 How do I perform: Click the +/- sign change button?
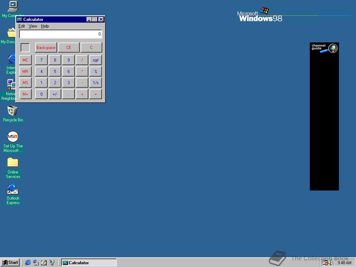(55, 94)
